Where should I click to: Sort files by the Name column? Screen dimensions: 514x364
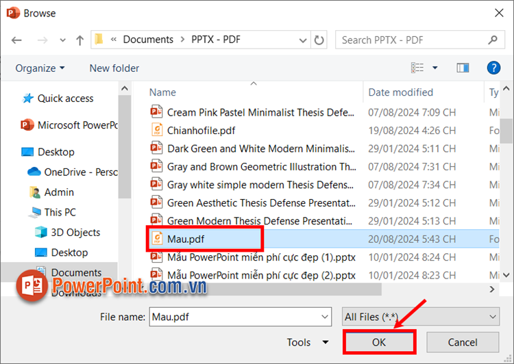pos(162,92)
